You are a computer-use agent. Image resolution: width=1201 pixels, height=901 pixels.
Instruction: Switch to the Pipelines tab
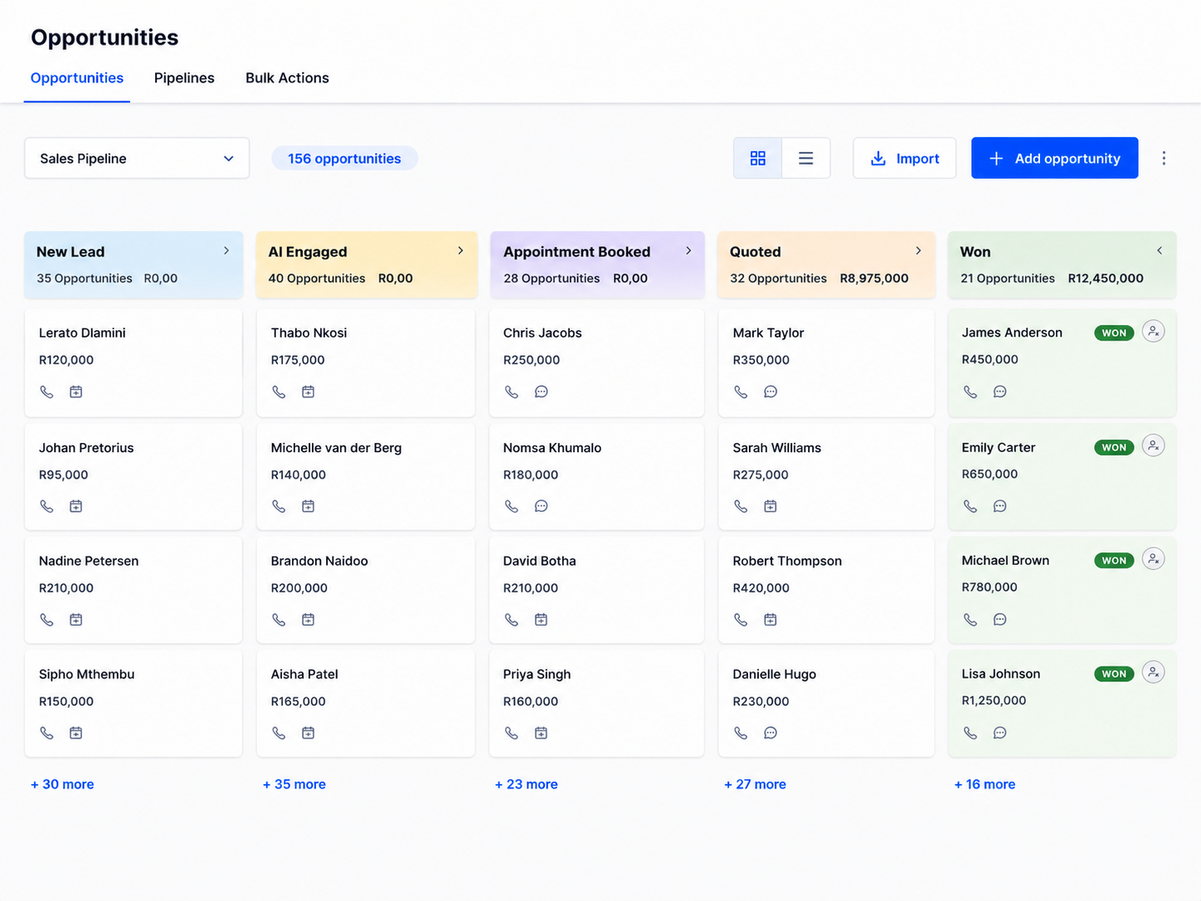pos(184,78)
